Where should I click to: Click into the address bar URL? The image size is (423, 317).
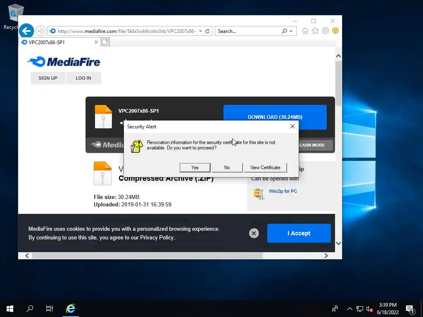coord(126,31)
